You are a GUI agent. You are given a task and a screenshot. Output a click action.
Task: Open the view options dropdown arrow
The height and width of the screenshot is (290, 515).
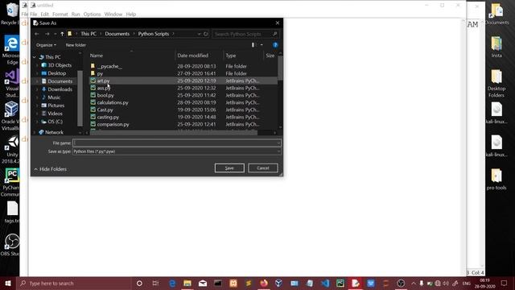(262, 45)
